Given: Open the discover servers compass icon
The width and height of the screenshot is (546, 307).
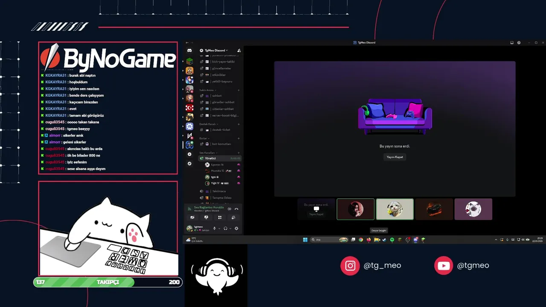Looking at the screenshot, I should (x=189, y=163).
